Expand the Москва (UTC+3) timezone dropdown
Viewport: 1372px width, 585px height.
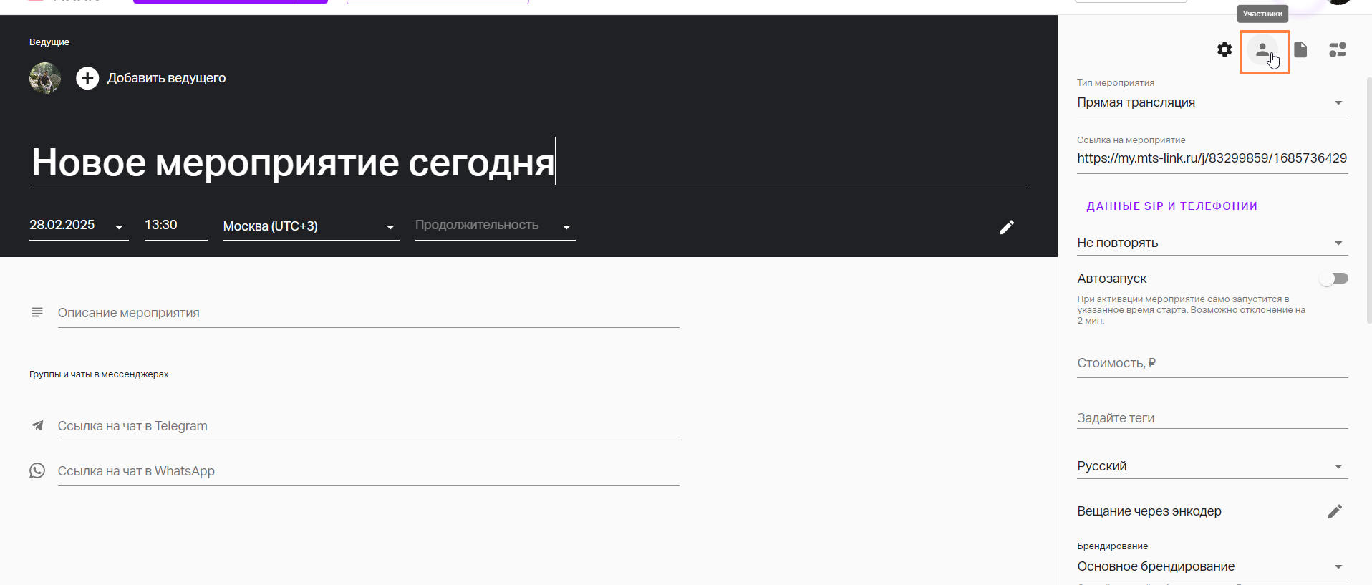click(311, 226)
